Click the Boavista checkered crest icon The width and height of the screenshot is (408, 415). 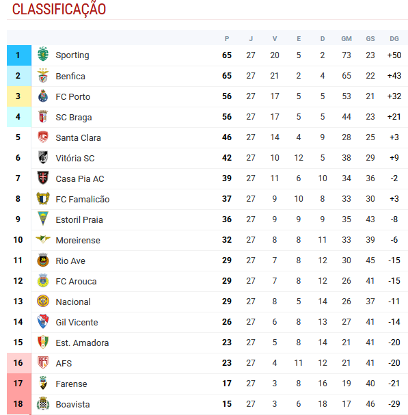(x=43, y=403)
